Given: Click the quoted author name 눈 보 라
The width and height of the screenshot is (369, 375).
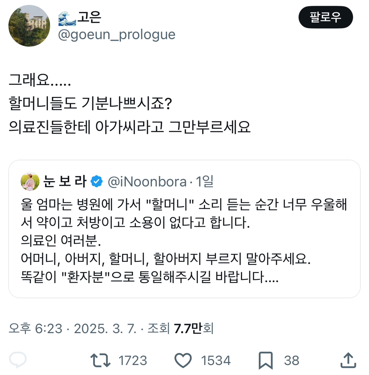Looking at the screenshot, I should click(65, 182).
